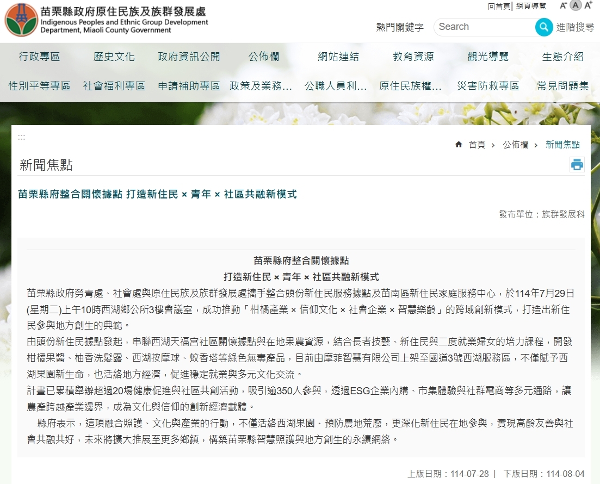
Task: Open the 社會福利專區 menu
Action: (x=114, y=86)
